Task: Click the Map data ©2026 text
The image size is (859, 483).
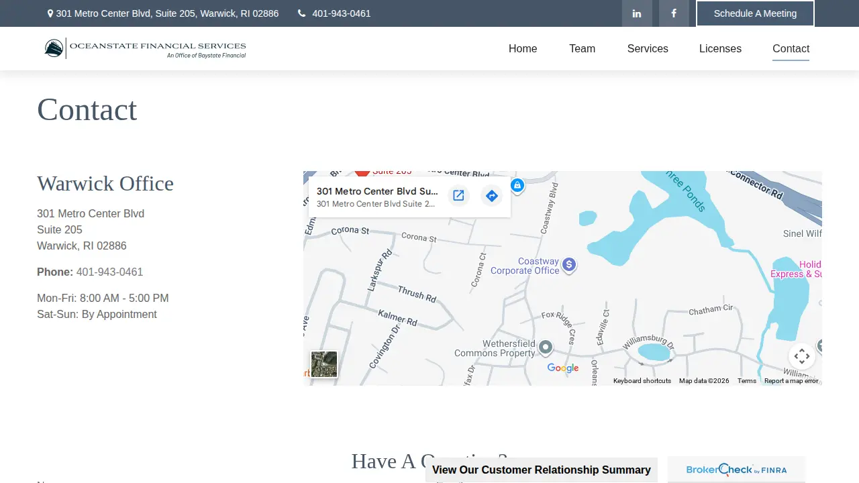Action: coord(704,381)
